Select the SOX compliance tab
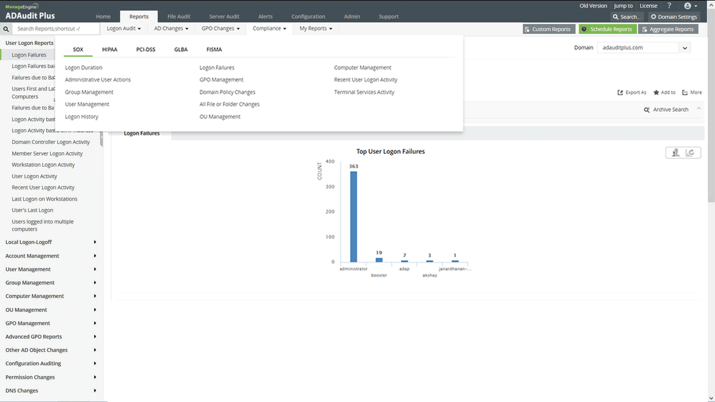The width and height of the screenshot is (715, 402). pyautogui.click(x=78, y=50)
